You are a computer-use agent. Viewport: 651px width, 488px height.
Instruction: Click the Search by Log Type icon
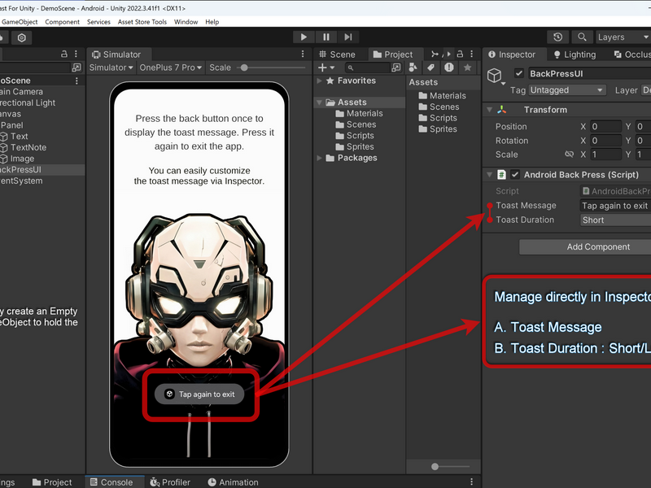click(449, 68)
